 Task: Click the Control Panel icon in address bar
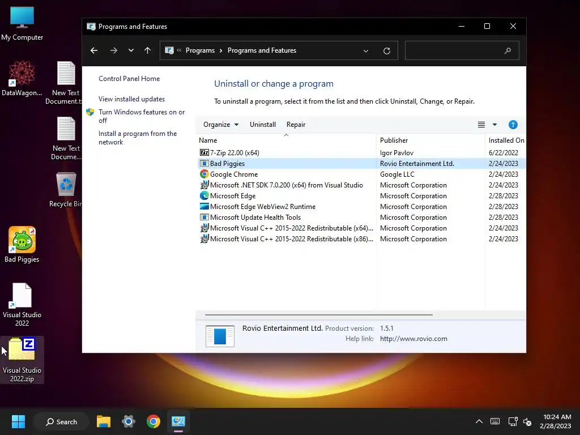[169, 50]
